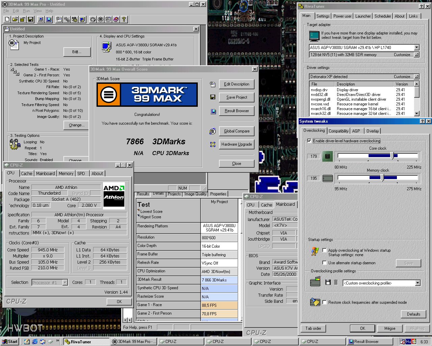The height and width of the screenshot is (346, 432).
Task: Click the yellow question mark Help icon
Action: pos(124,20)
